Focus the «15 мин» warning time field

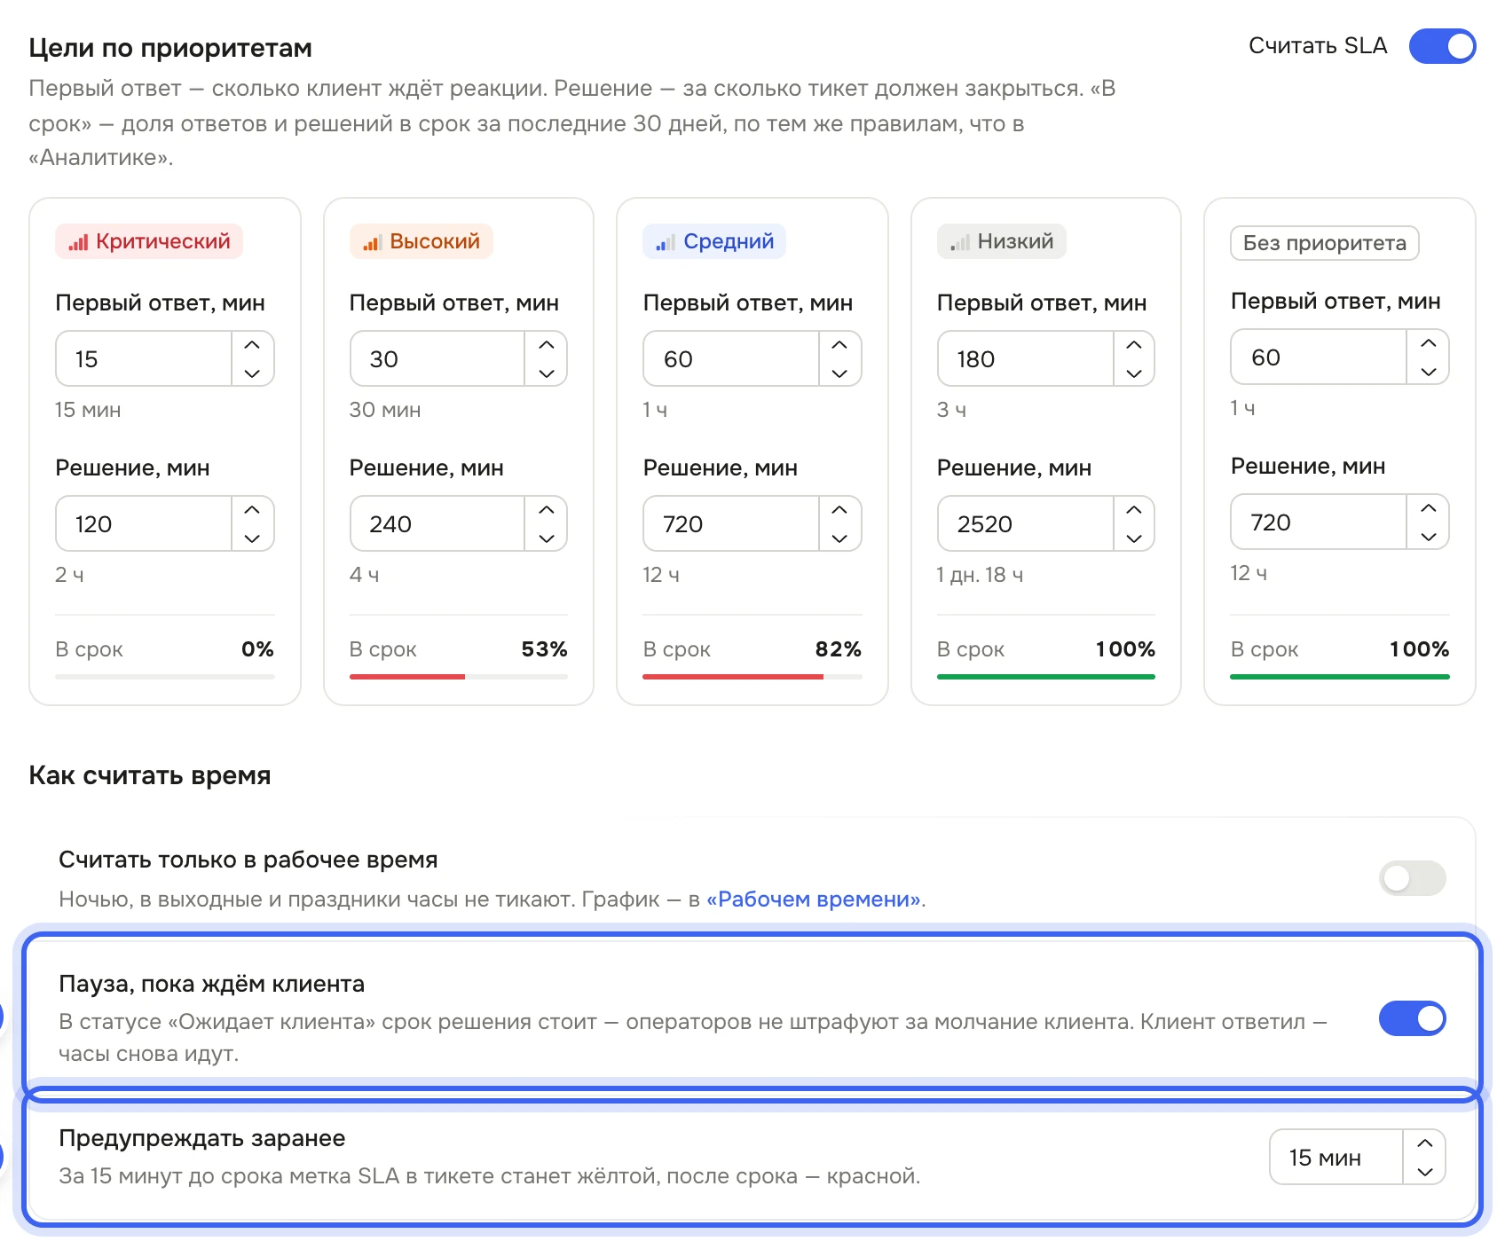click(1336, 1157)
